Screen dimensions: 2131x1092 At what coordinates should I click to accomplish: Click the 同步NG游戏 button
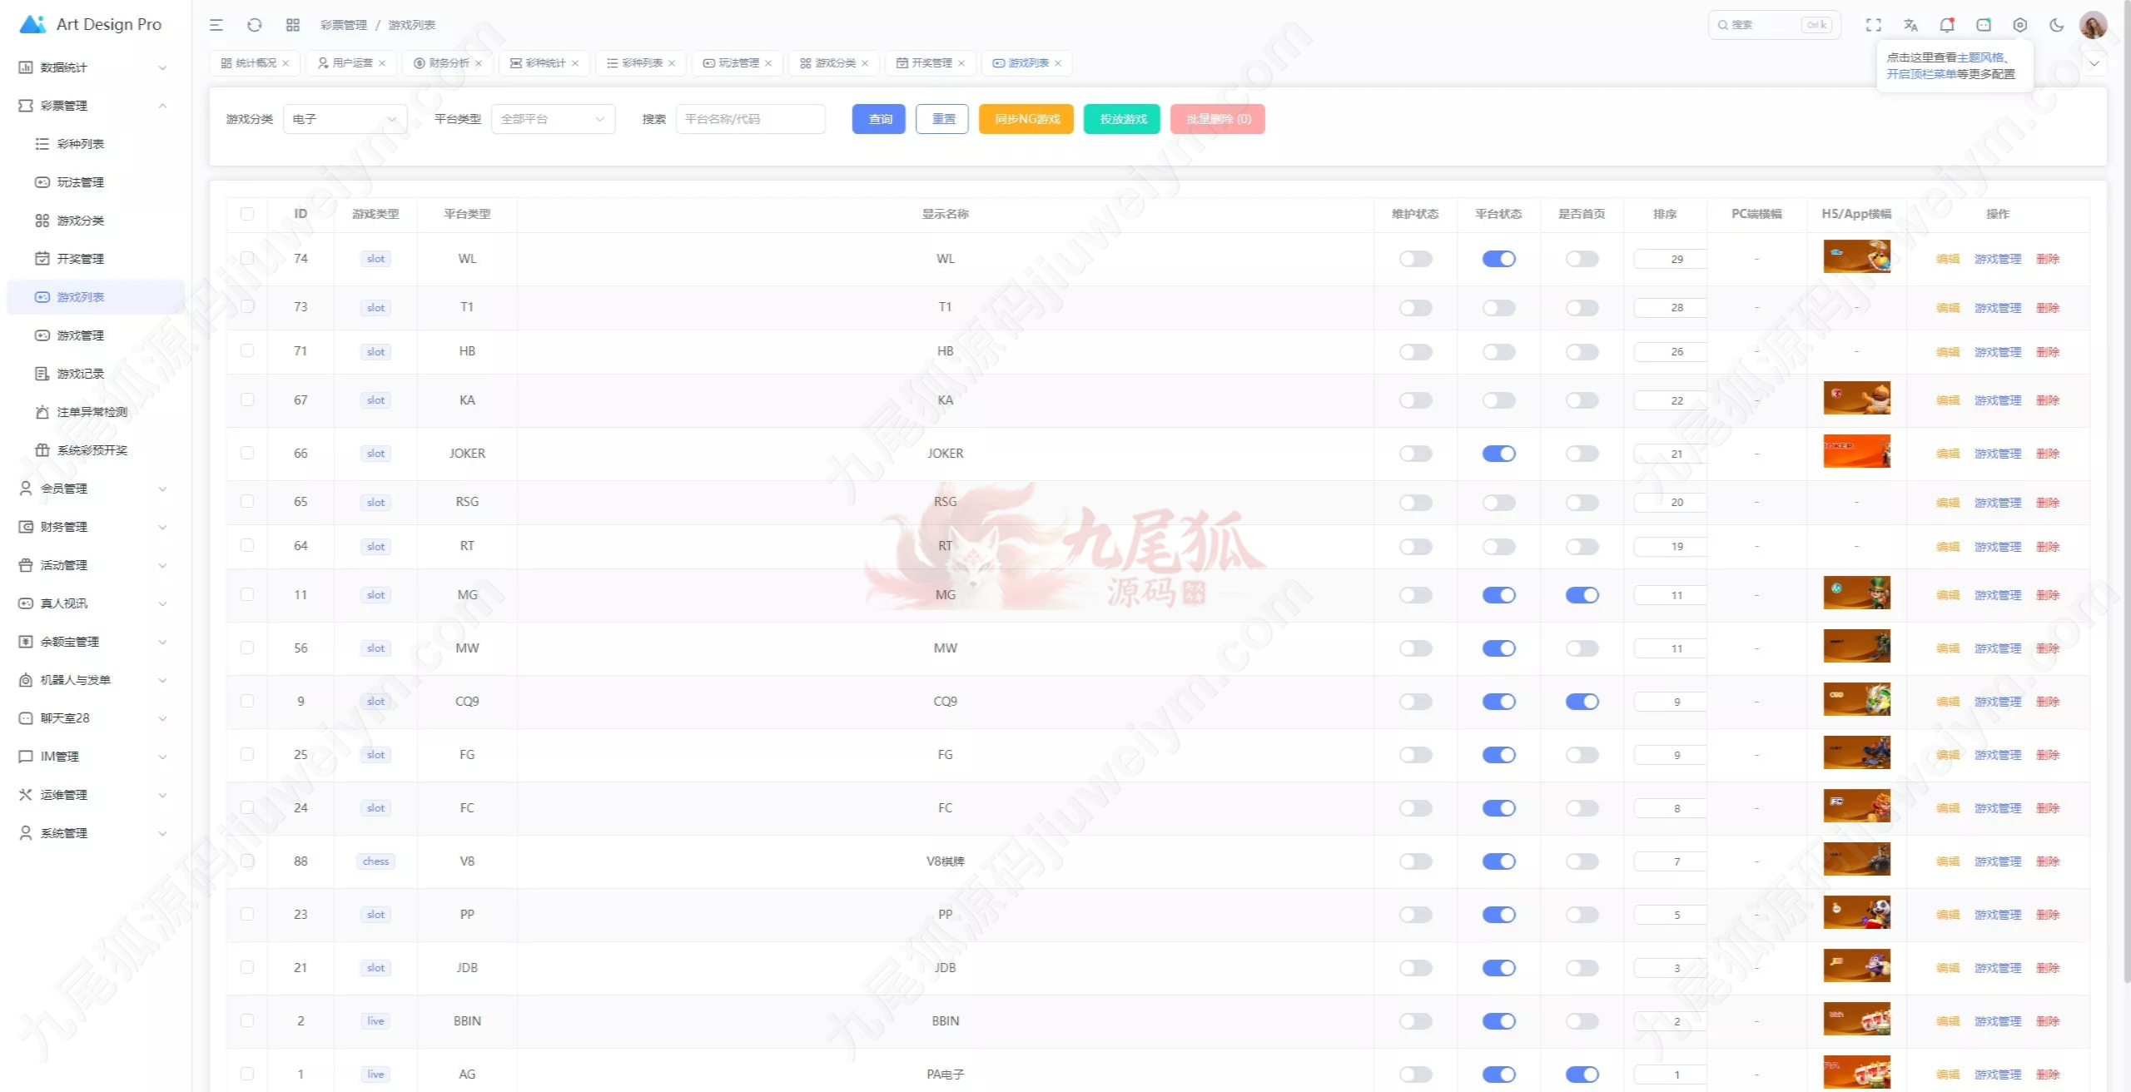point(1026,119)
